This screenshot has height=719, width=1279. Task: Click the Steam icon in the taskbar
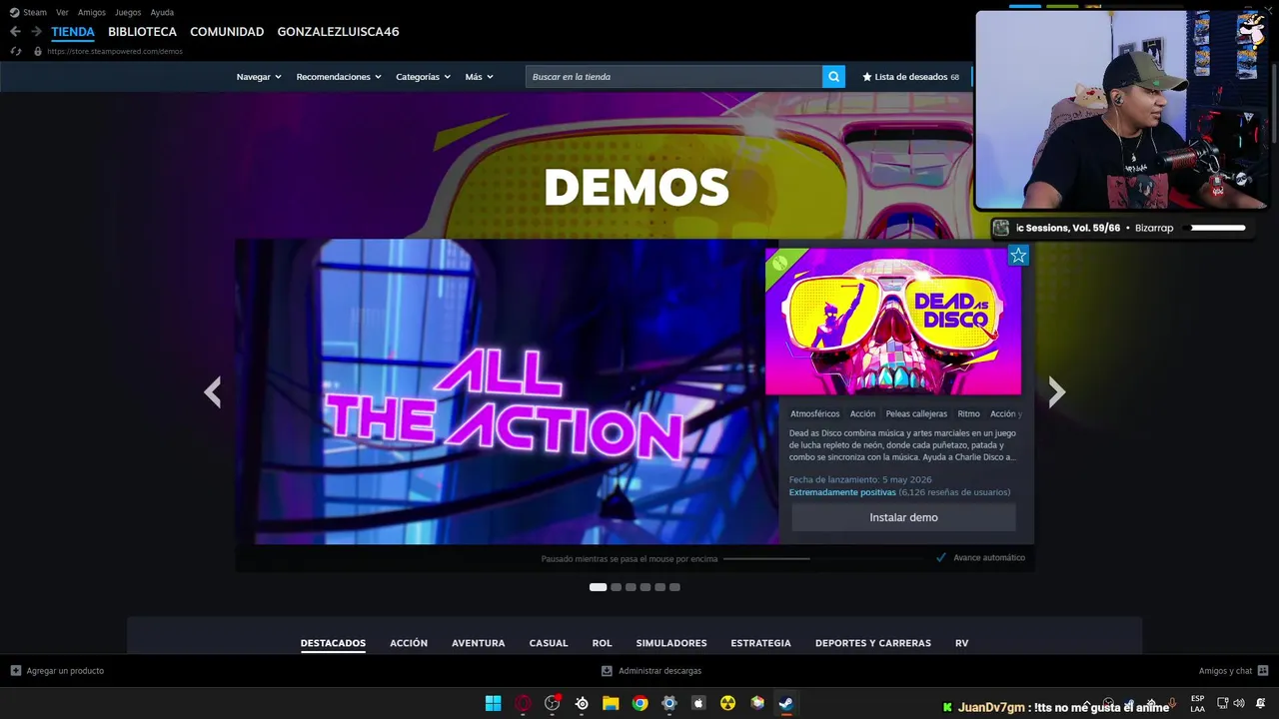point(786,703)
